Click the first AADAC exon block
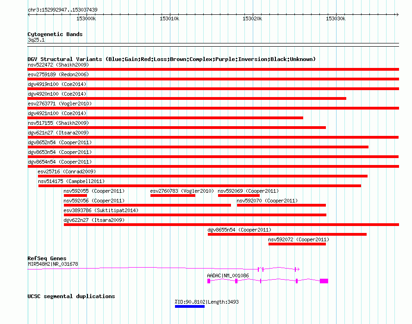The height and width of the screenshot is (324, 412). [x=209, y=281]
